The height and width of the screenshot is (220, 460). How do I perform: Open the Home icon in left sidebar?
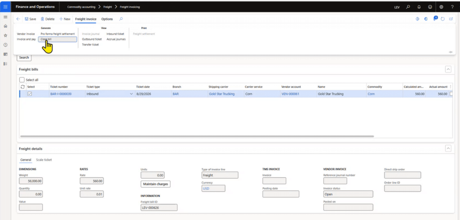click(5, 26)
